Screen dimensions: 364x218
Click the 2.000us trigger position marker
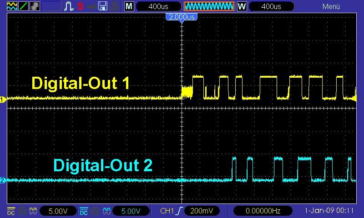click(182, 17)
